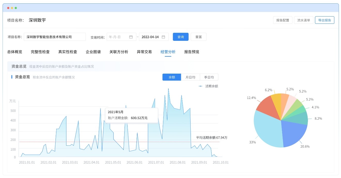Click the 8.2% pie label
Image resolution: width=341 pixels, height=178 pixels.
[318, 119]
